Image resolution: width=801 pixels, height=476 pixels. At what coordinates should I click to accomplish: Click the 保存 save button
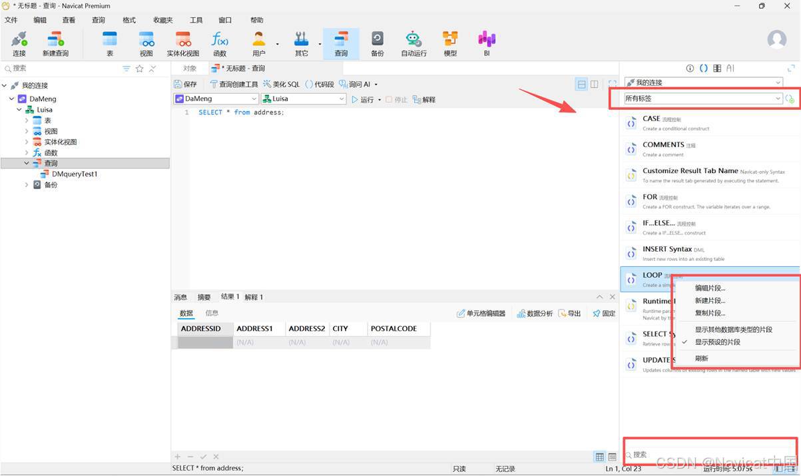pos(186,84)
